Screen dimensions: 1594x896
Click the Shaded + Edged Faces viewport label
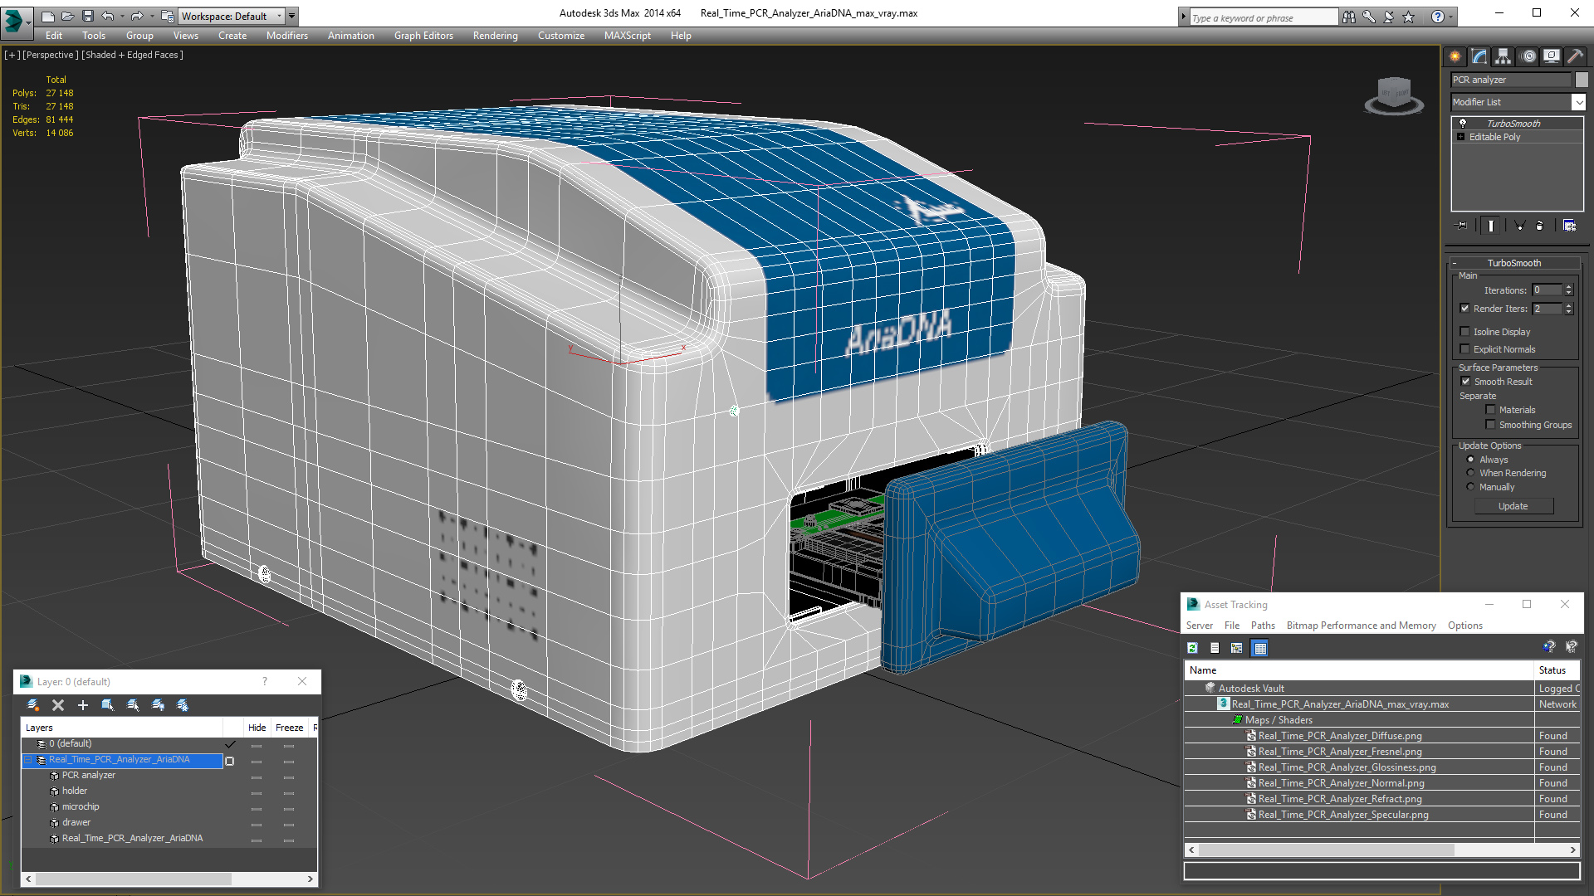pyautogui.click(x=132, y=55)
